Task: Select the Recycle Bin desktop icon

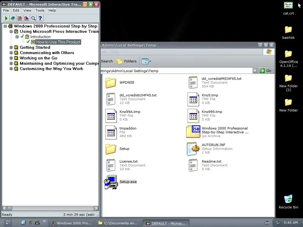Action: click(288, 199)
